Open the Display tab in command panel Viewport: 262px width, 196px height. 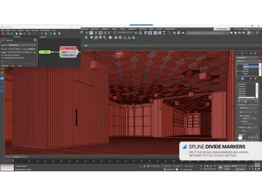tap(255, 53)
